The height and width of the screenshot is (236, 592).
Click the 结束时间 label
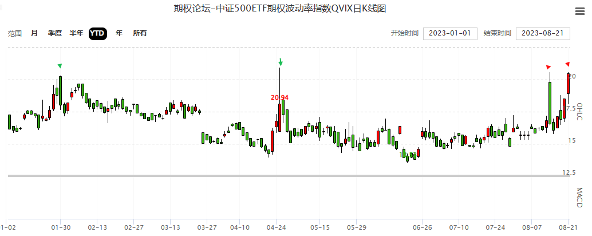[497, 33]
